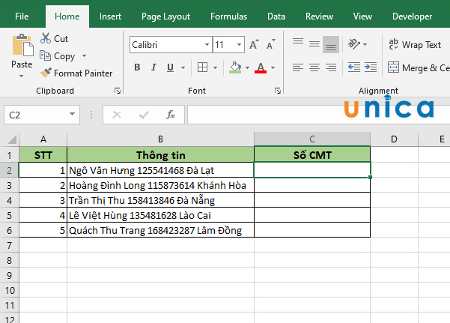Apply red Font Color A
The width and height of the screenshot is (450, 323).
point(261,67)
